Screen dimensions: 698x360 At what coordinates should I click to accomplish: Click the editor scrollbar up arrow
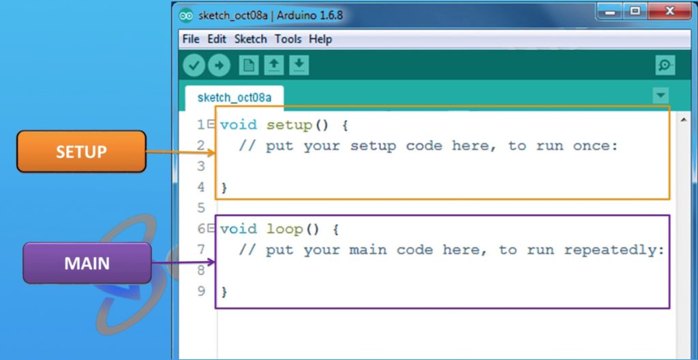pyautogui.click(x=683, y=119)
